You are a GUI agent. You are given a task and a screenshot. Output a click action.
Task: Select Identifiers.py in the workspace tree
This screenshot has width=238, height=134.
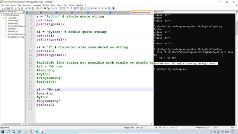point(13,21)
